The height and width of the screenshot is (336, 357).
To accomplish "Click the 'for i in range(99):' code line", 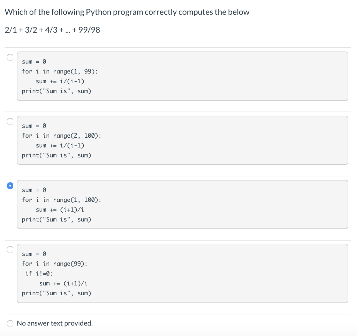I will 55,264.
